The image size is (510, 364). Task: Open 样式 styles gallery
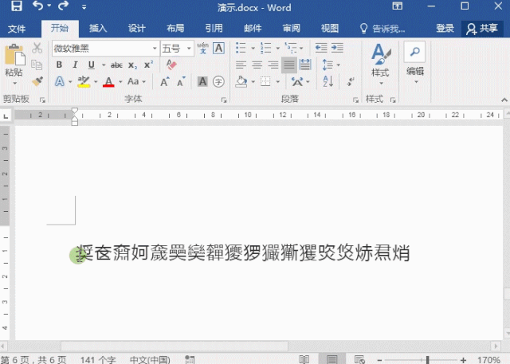click(x=381, y=64)
